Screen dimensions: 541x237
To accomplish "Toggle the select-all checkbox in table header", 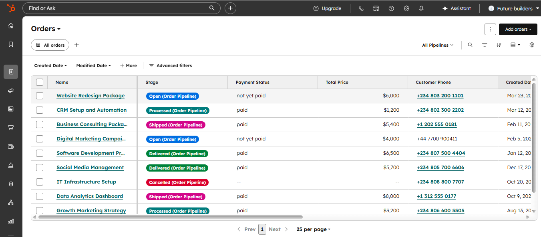I will tap(40, 82).
